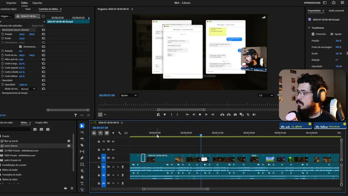Image resolution: width=348 pixels, height=196 pixels.
Task: Click the speaker icon in Program monitor transport
Action: tap(254, 115)
